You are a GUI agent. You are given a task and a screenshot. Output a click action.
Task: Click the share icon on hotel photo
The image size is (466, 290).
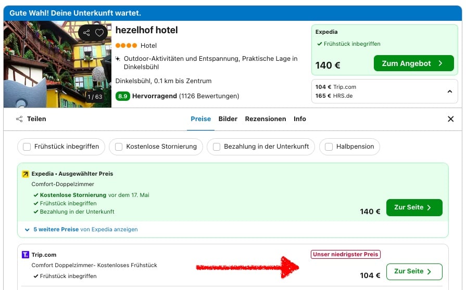click(86, 33)
